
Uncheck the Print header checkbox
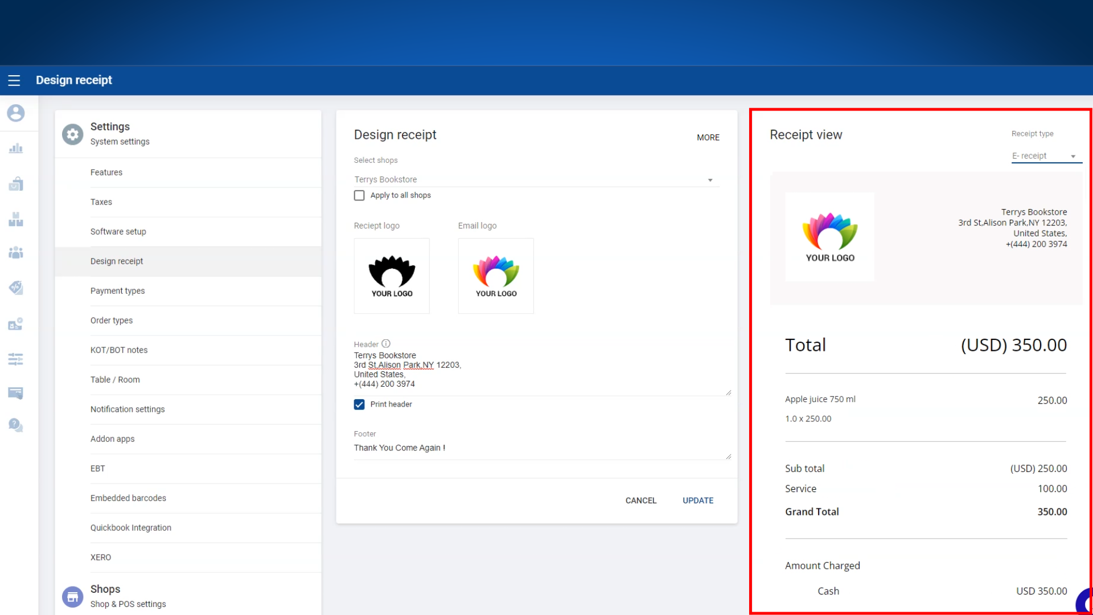point(359,404)
